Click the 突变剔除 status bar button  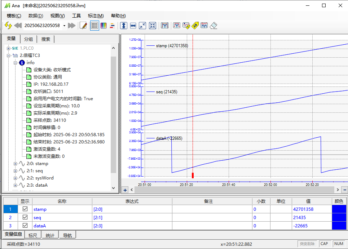coord(307,244)
